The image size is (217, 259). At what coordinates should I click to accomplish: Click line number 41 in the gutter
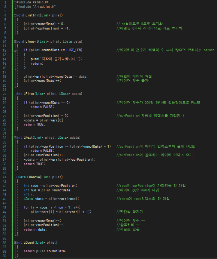4,177
